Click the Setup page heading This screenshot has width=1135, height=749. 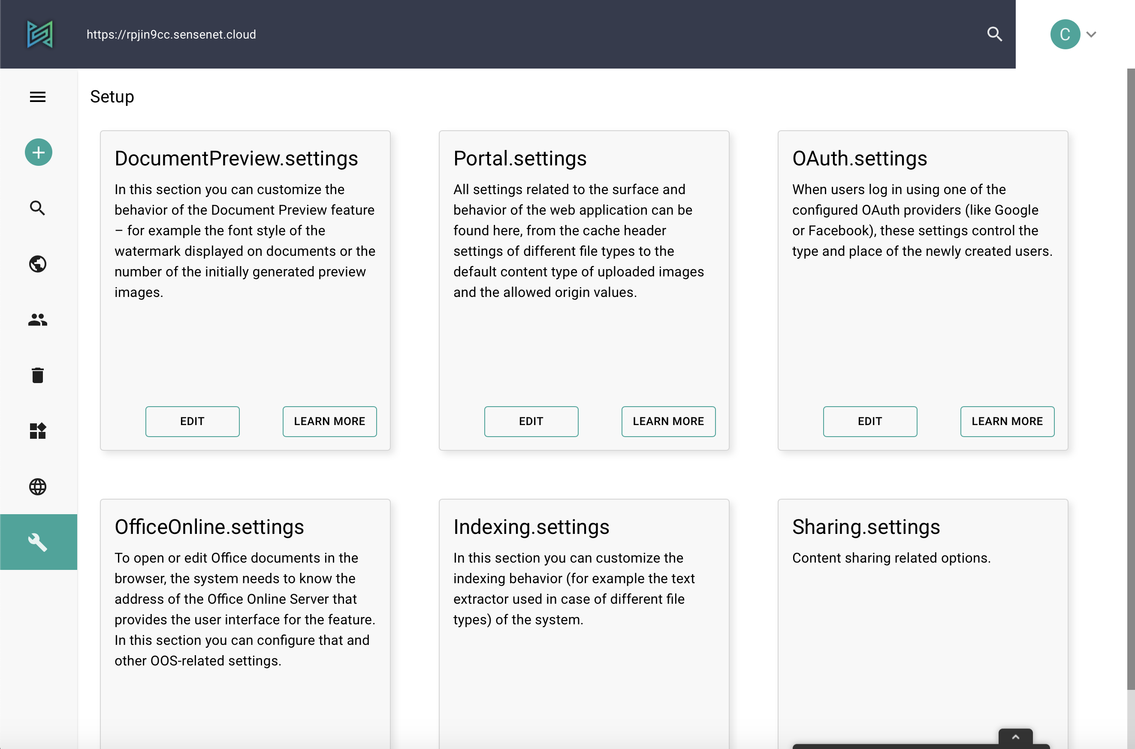click(112, 96)
